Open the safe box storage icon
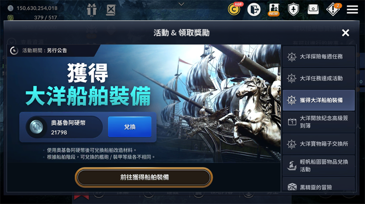The image size is (365, 204). coord(313,9)
